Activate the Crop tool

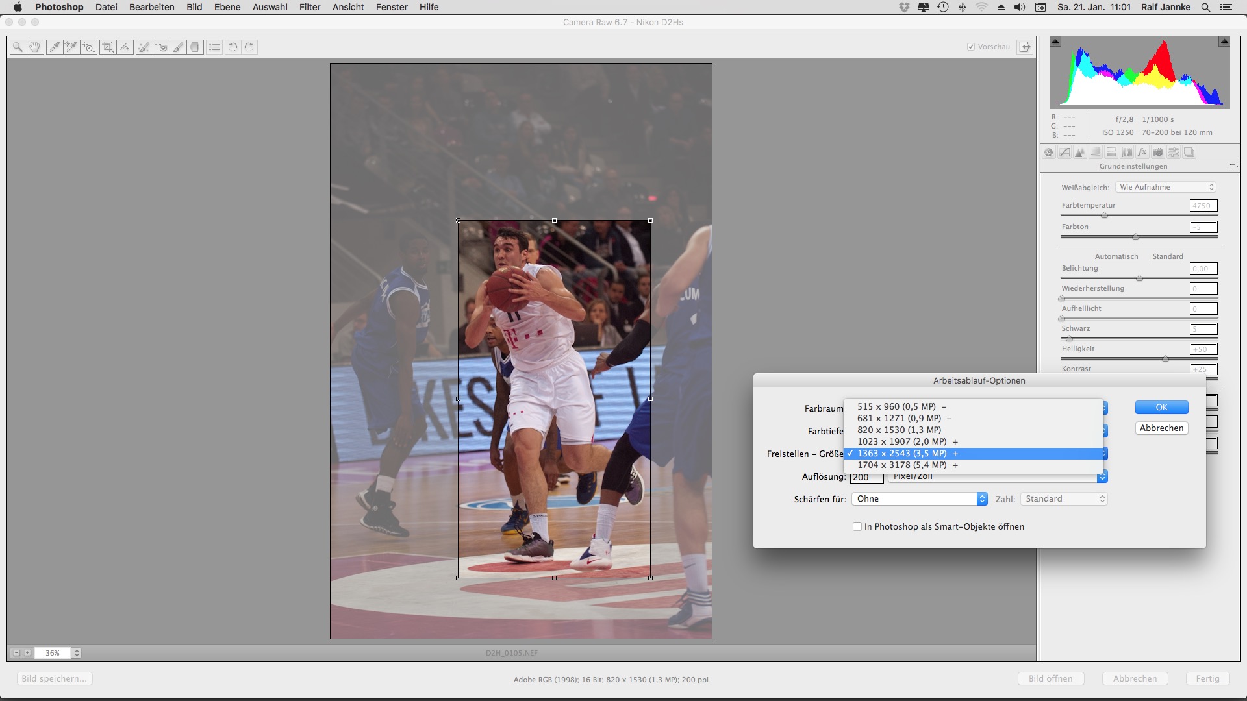[108, 47]
